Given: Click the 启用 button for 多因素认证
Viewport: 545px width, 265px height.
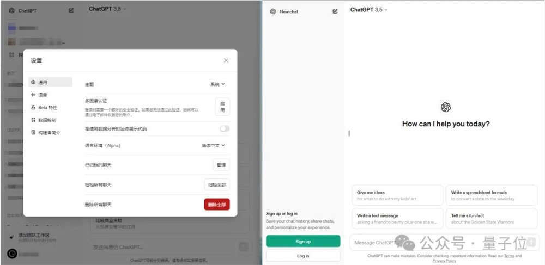Looking at the screenshot, I should pyautogui.click(x=222, y=107).
